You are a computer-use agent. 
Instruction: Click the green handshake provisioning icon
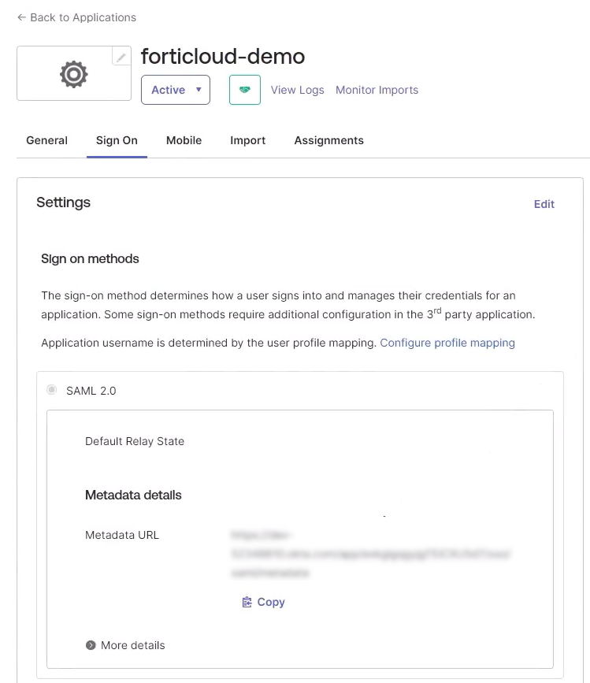244,90
